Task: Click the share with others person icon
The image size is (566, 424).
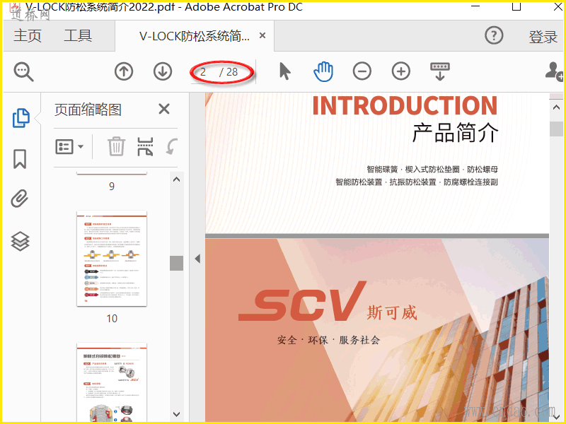Action: point(554,71)
